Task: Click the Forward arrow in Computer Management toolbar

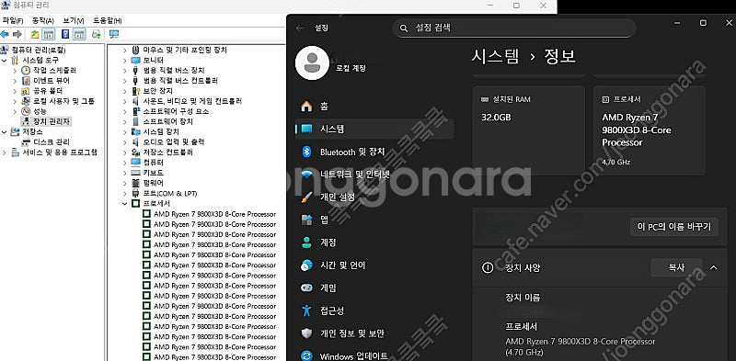Action: 17,34
